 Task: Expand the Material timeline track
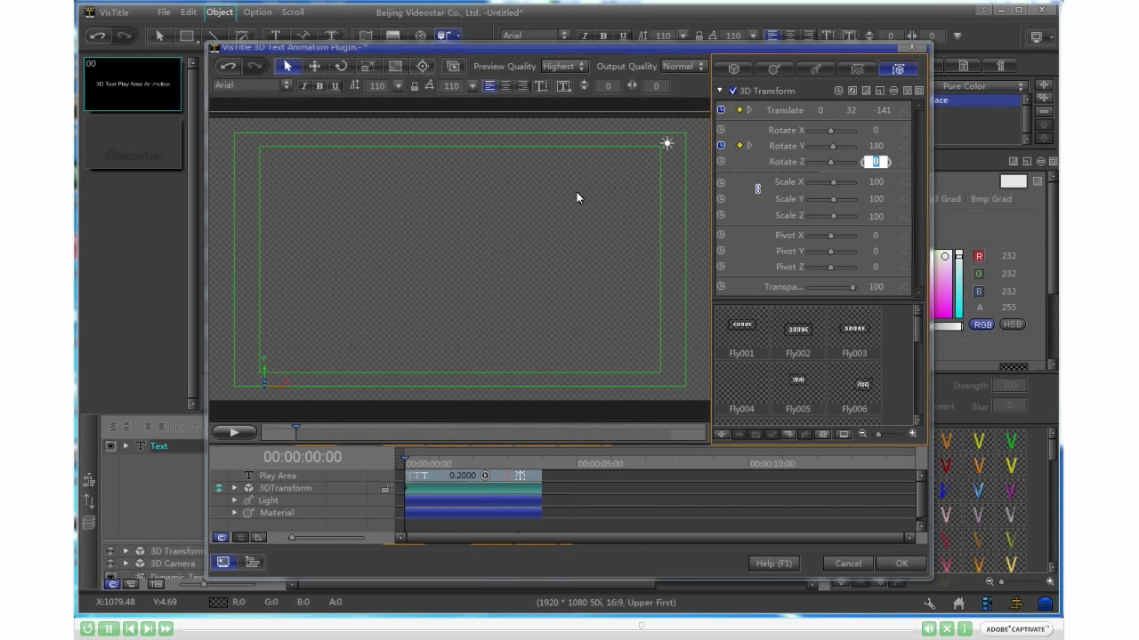(x=235, y=513)
